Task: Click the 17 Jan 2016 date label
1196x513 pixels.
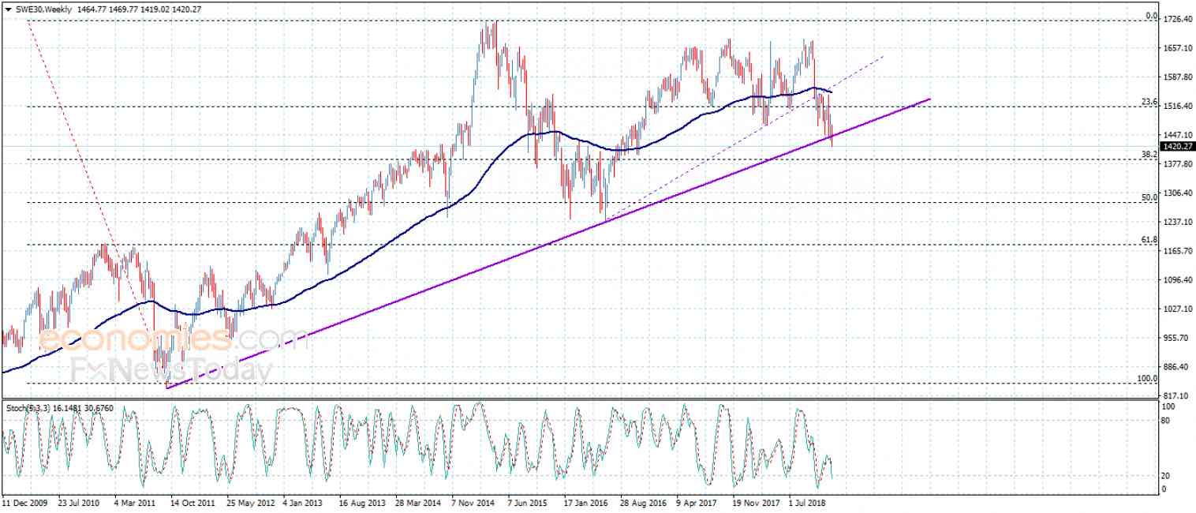Action: [x=586, y=502]
